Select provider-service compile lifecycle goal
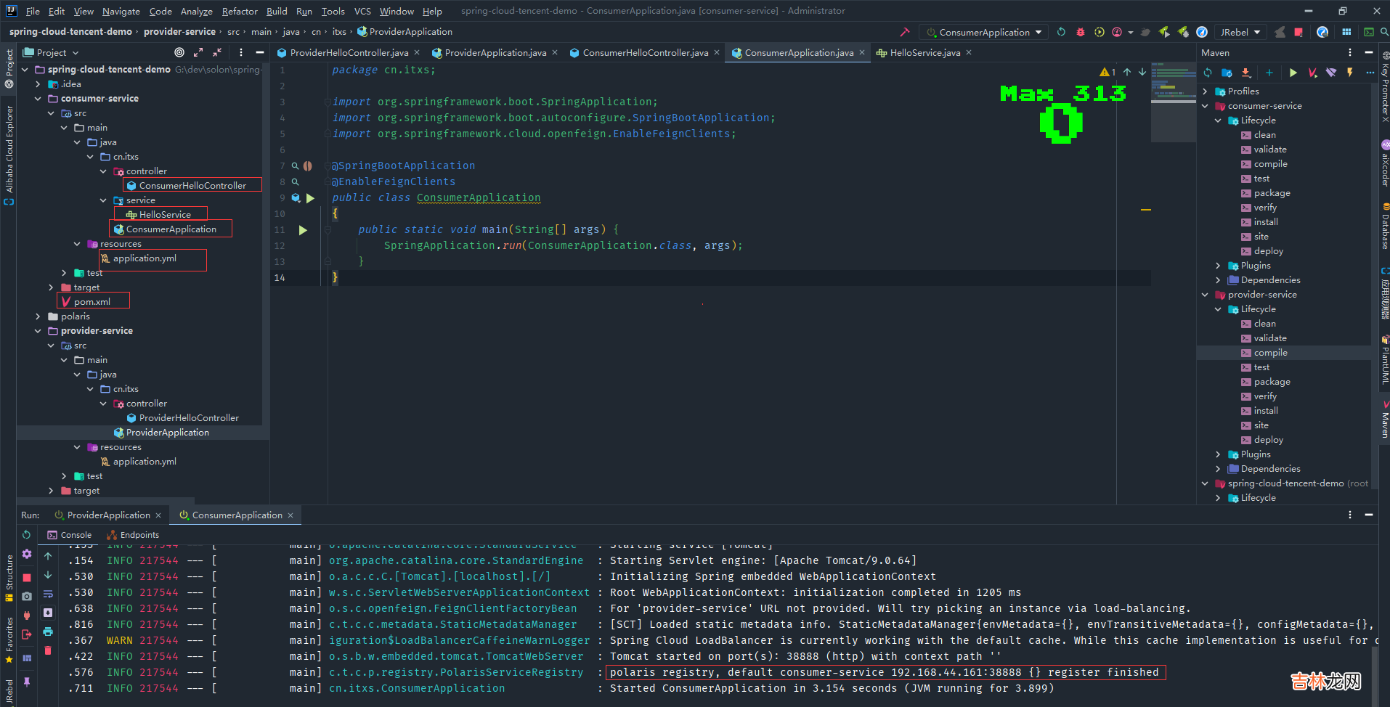Screen dimensions: 1390x707 [x=1270, y=353]
